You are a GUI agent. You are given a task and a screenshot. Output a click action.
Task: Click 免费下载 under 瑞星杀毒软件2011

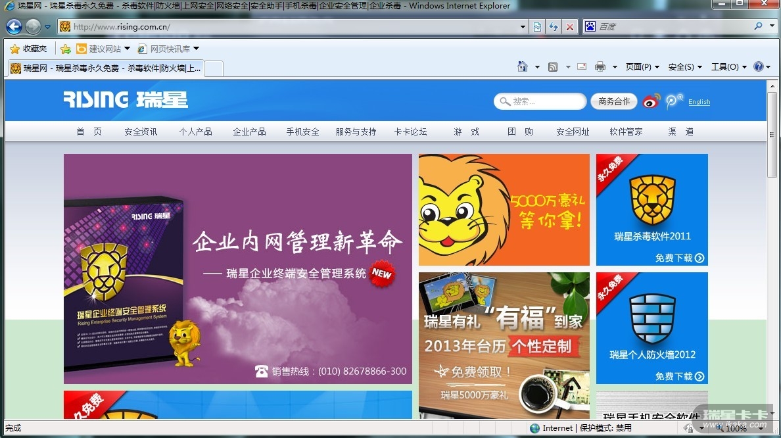tap(679, 258)
